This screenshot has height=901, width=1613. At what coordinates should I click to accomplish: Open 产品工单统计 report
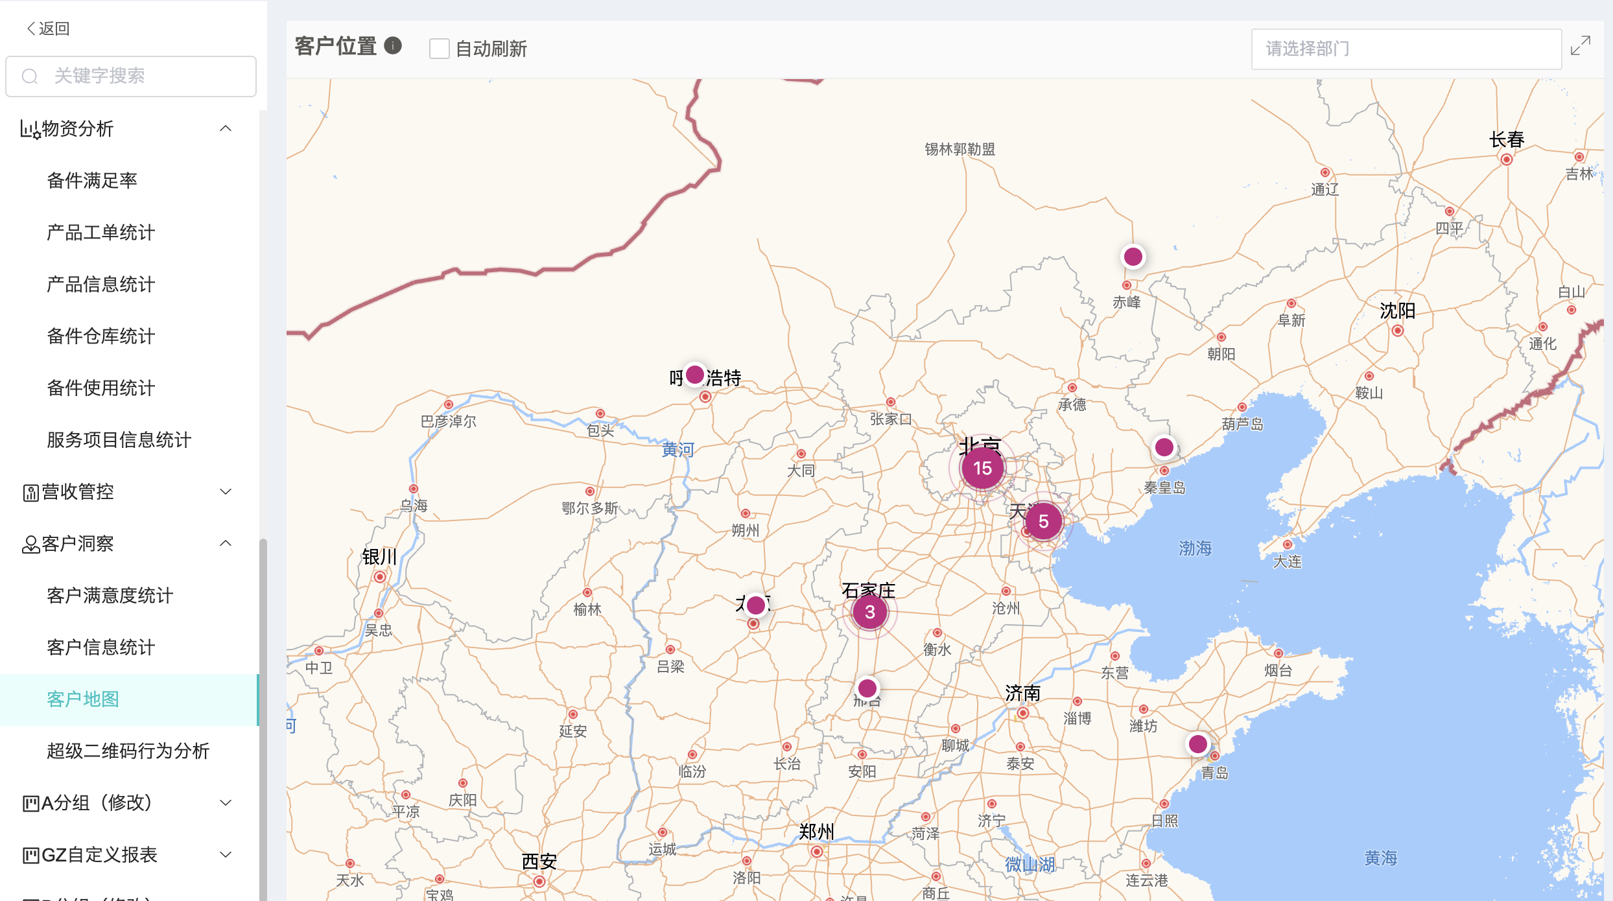pos(101,232)
